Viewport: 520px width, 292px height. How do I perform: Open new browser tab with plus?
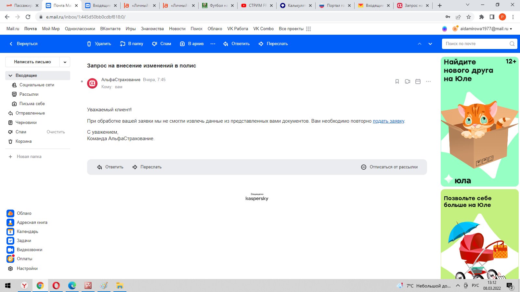(x=440, y=6)
